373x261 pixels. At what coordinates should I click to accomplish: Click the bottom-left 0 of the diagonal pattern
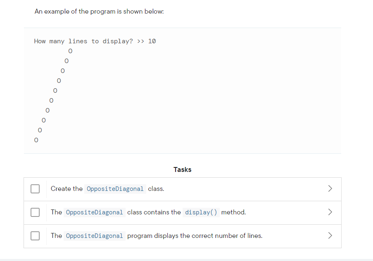pyautogui.click(x=36, y=140)
